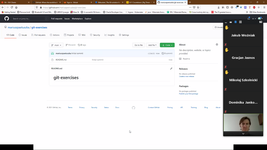Viewport: 267px width, 150px height.
Task: Open mariuszpastuszka owner link
Action: [19, 27]
